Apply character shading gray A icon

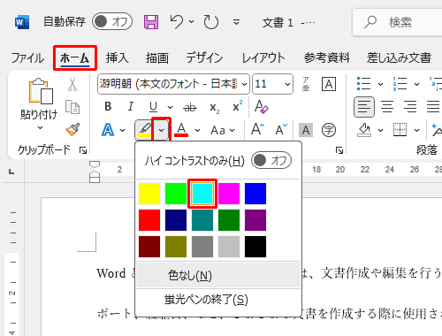tap(306, 130)
